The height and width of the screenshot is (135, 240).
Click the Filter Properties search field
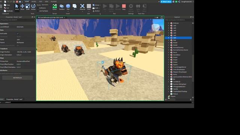point(18,20)
